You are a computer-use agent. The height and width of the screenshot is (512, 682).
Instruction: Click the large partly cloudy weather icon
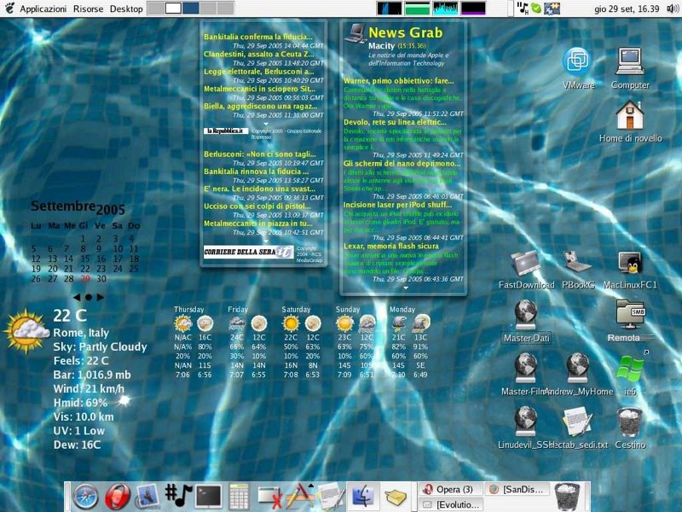[26, 330]
